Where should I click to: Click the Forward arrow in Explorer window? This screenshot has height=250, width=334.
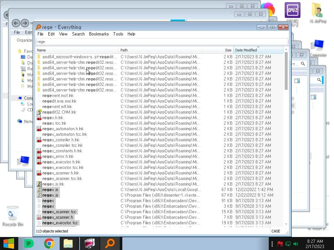click(x=25, y=23)
